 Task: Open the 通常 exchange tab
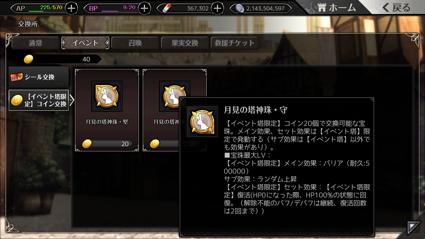36,43
